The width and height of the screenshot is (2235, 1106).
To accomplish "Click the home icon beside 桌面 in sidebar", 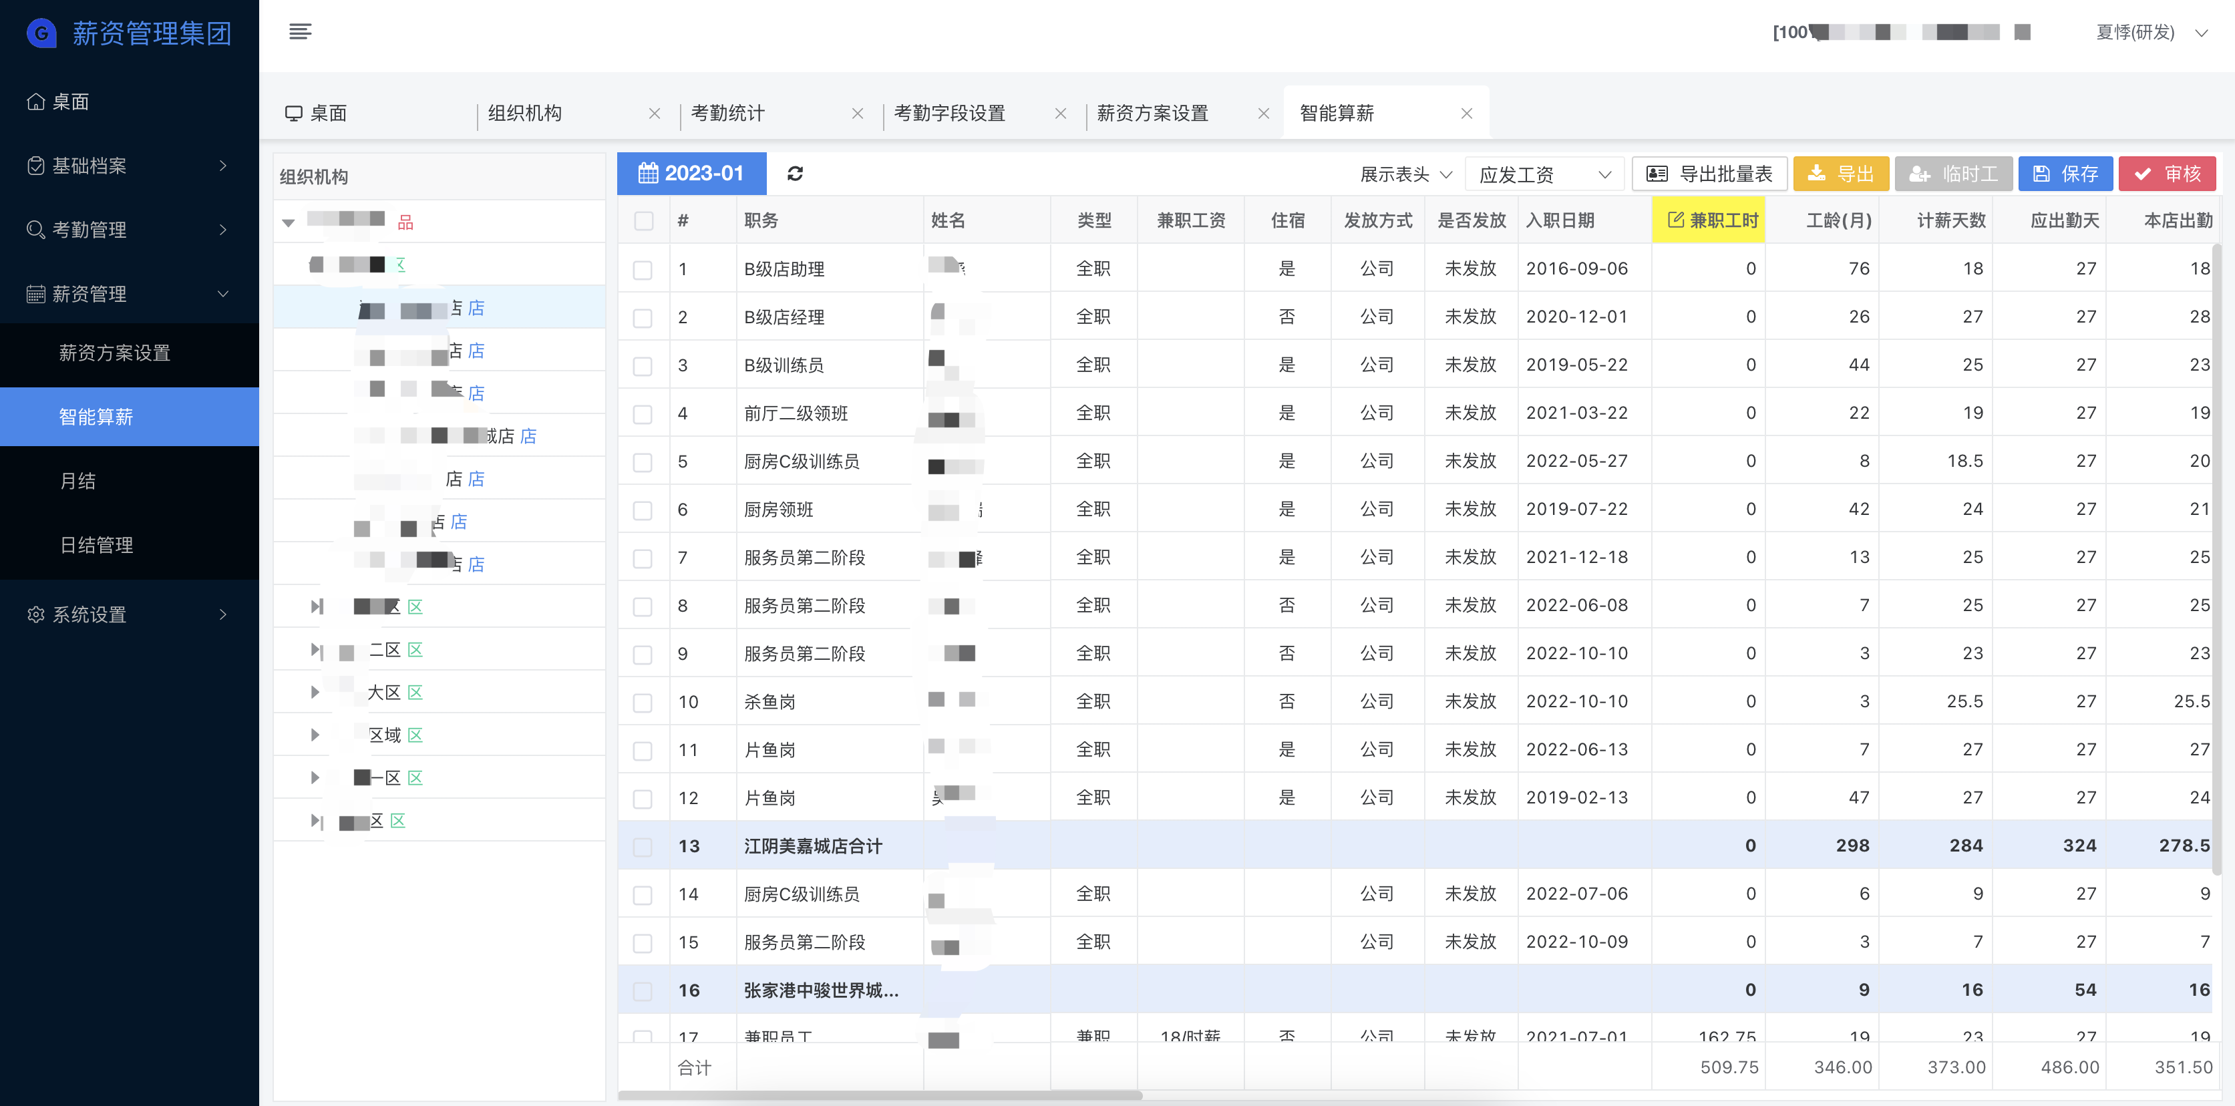I will point(35,102).
